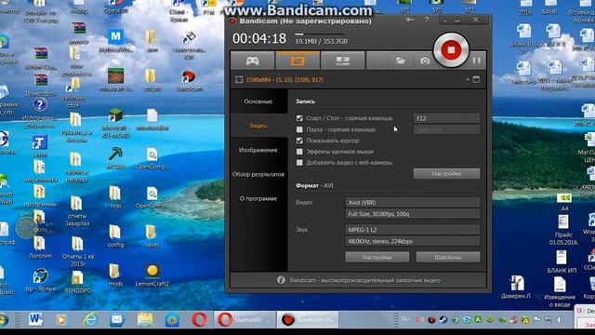Open the pinned Opera taskbar icon

(199, 319)
